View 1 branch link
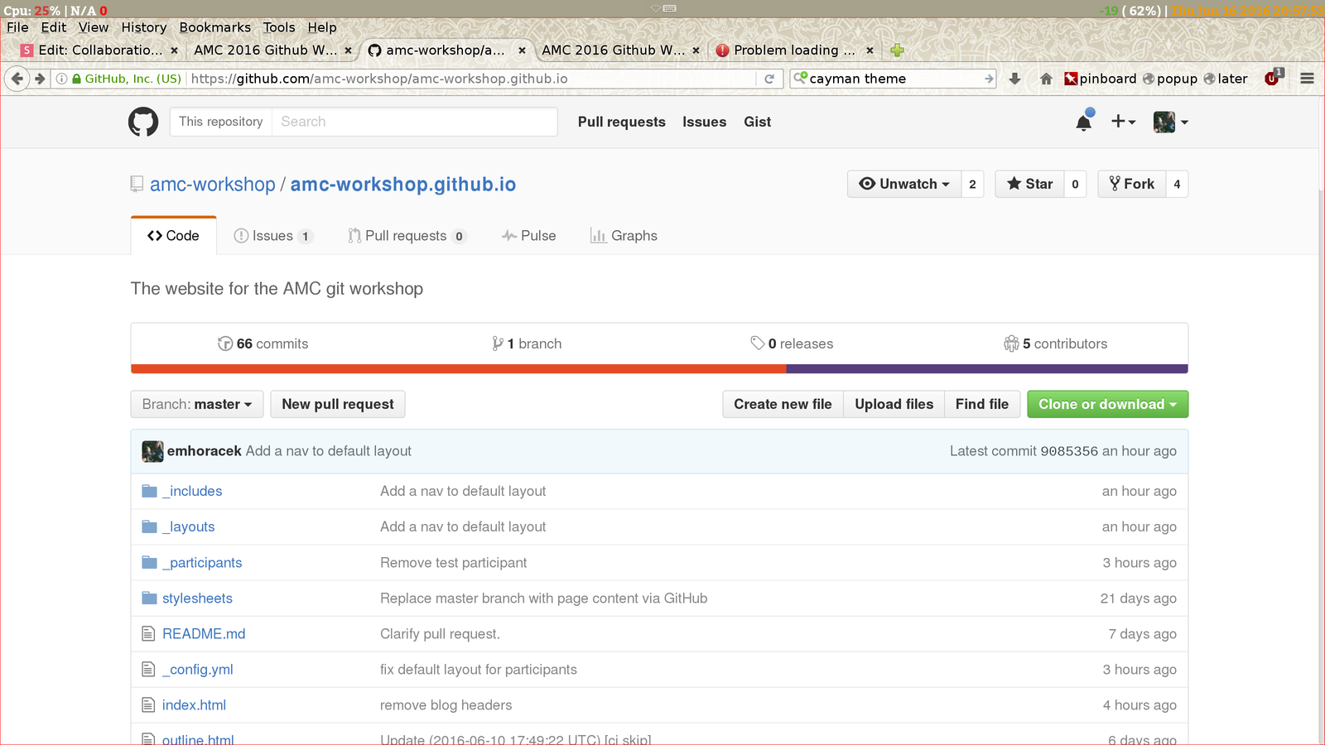The height and width of the screenshot is (745, 1325). (x=527, y=344)
